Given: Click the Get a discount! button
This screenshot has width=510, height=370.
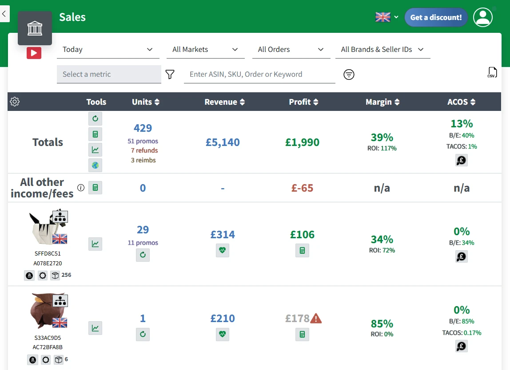Looking at the screenshot, I should [x=436, y=17].
